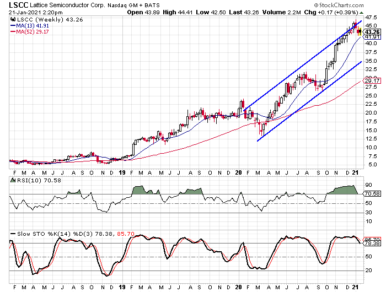Image resolution: width=386 pixels, height=292 pixels.
Task: Click the RSI(10) 70.58 indicator label
Action: 39,181
